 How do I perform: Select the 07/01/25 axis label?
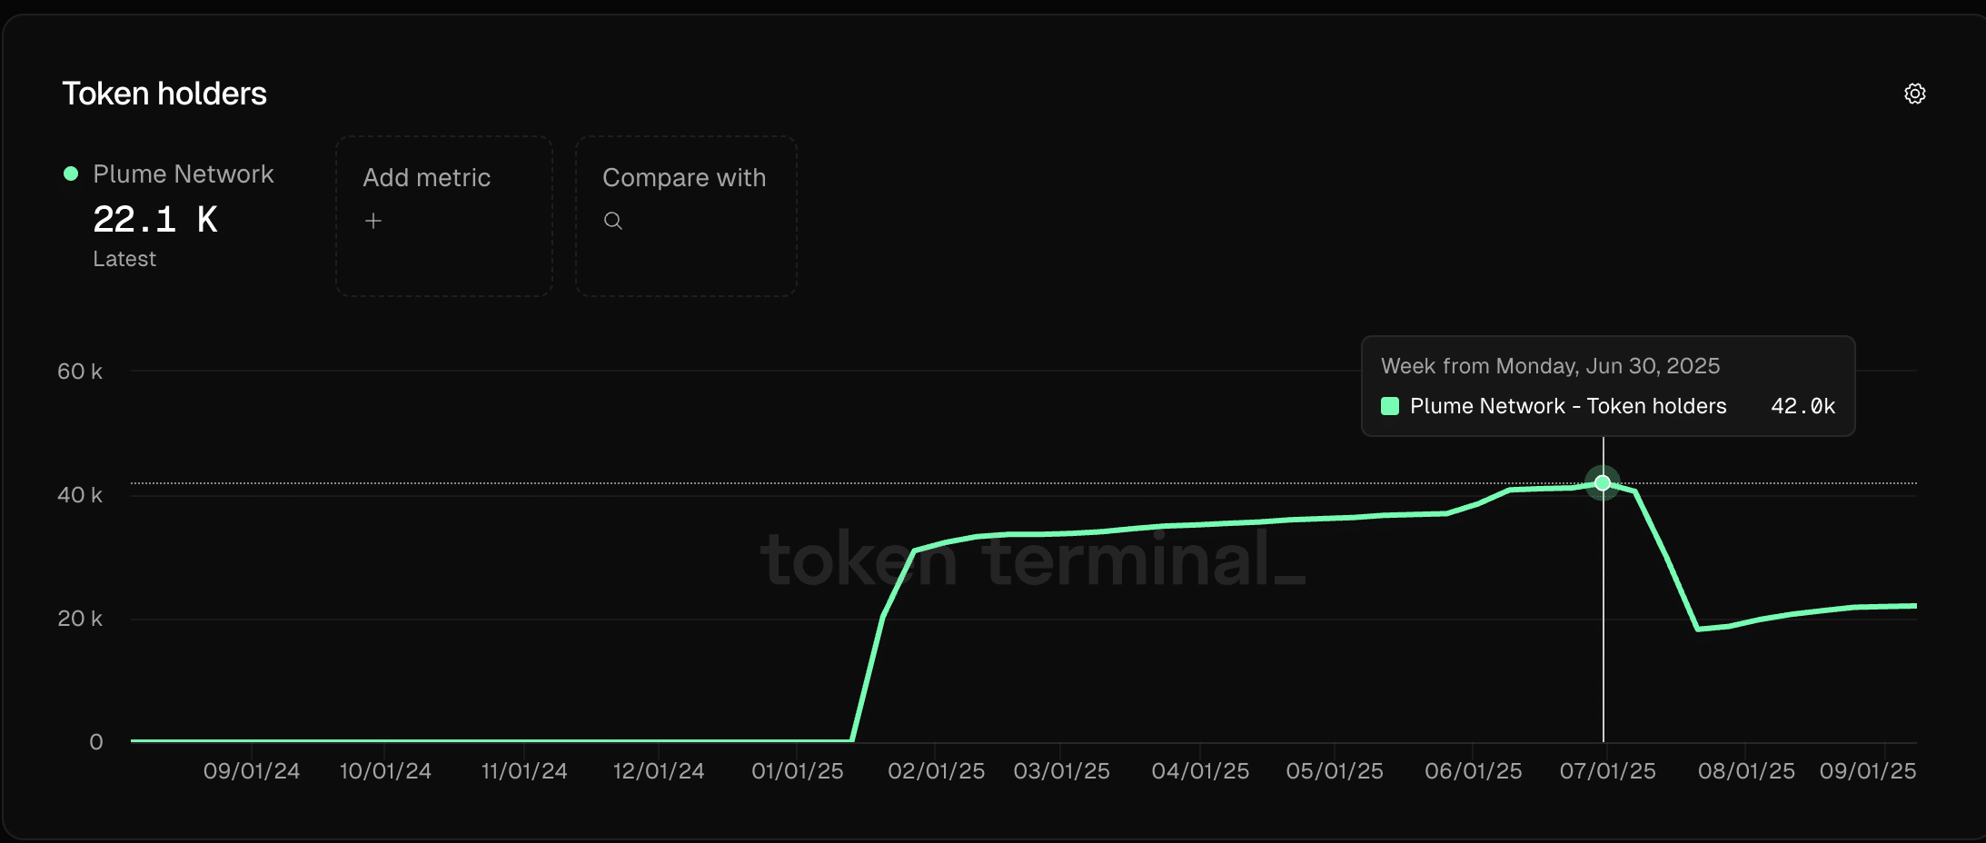1608,770
